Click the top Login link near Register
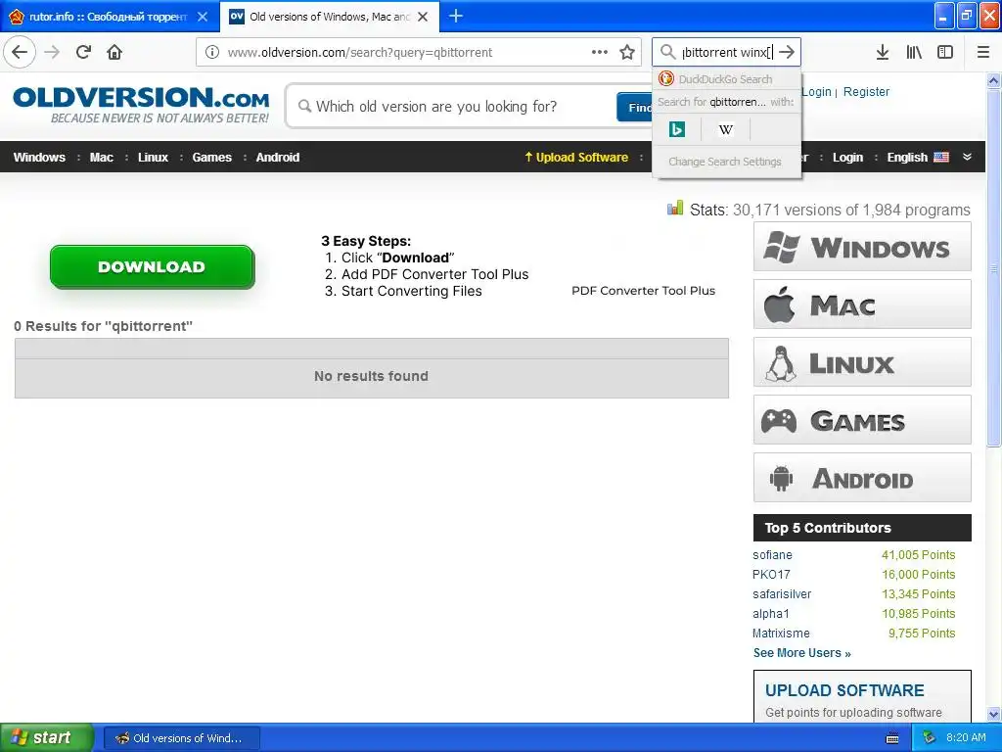The height and width of the screenshot is (752, 1002). [x=817, y=91]
